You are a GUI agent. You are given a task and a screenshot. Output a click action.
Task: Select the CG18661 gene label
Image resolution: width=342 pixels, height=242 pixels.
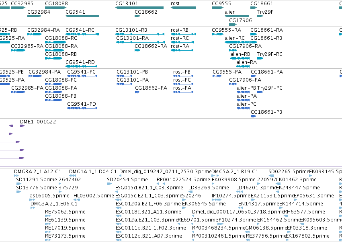point(262,4)
